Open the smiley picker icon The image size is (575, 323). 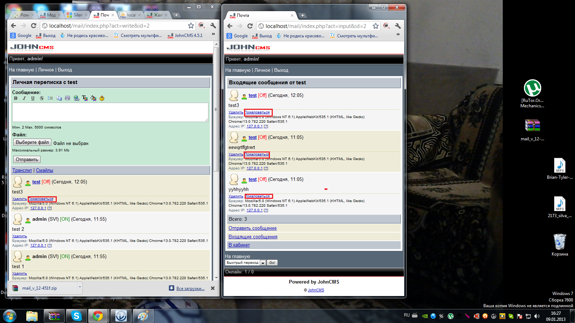pyautogui.click(x=102, y=98)
